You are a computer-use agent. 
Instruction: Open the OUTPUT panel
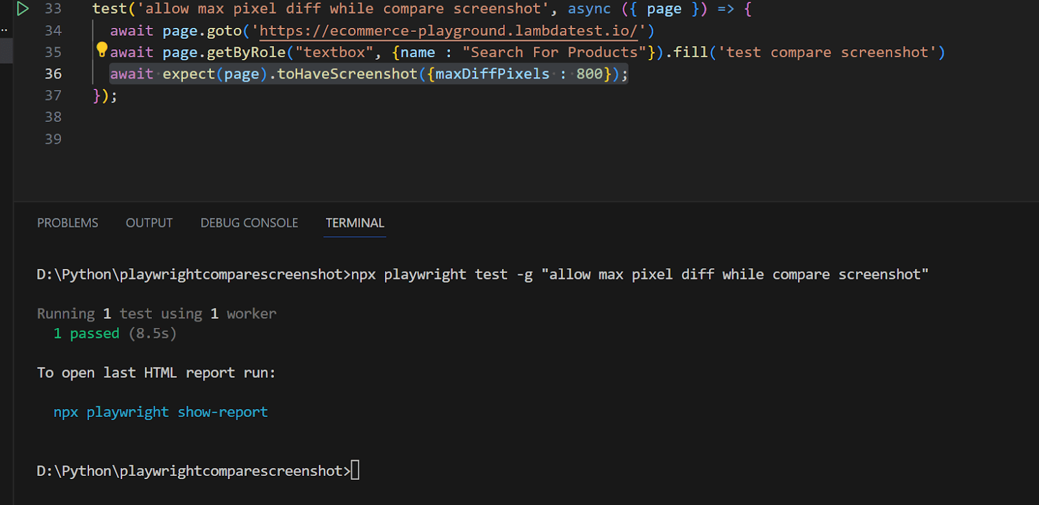point(149,222)
